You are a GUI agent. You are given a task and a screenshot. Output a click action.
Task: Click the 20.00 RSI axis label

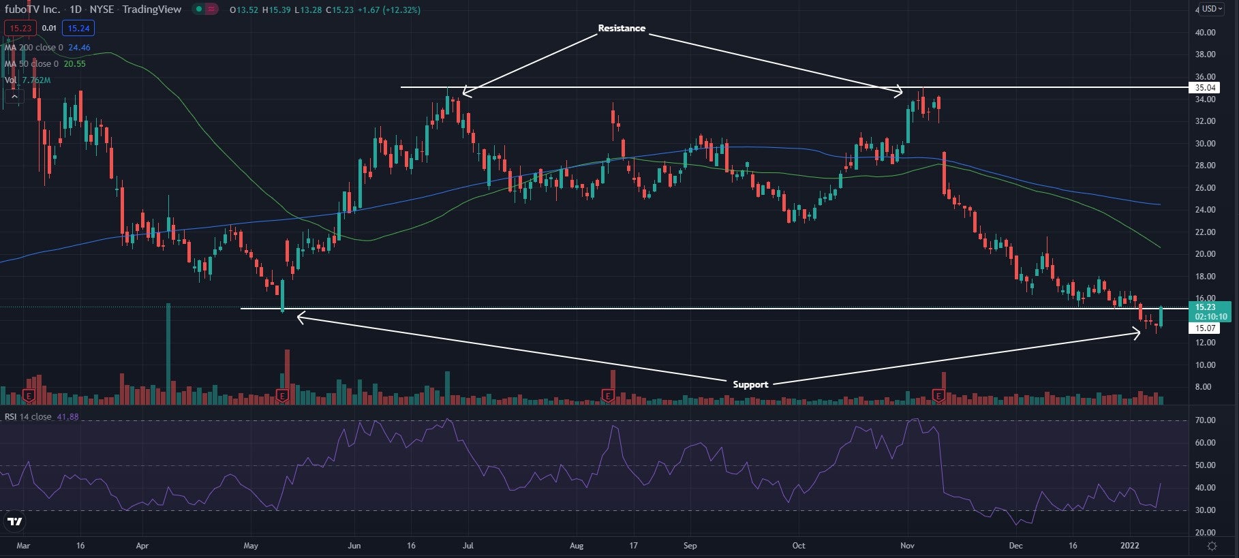click(1205, 533)
